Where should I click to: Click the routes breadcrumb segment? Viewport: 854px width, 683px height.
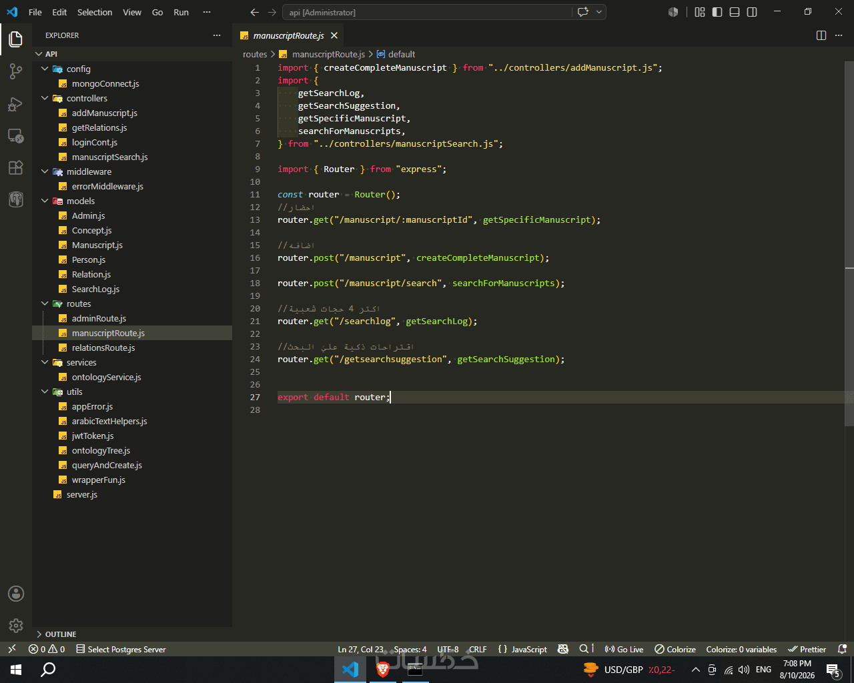click(x=255, y=54)
